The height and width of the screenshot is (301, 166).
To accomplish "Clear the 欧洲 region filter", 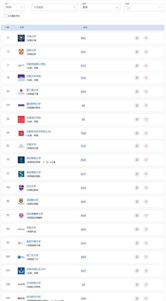I will pyautogui.click(x=117, y=8).
